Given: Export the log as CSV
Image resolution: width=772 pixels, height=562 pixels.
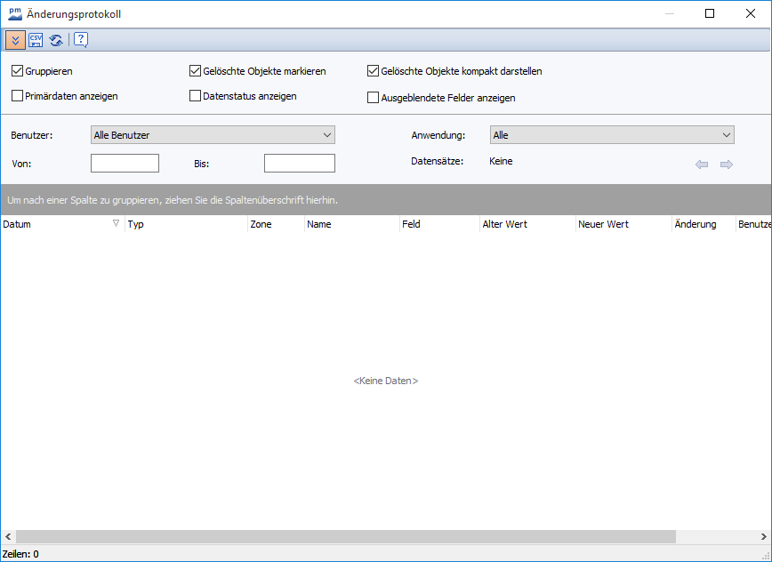Looking at the screenshot, I should coord(36,40).
